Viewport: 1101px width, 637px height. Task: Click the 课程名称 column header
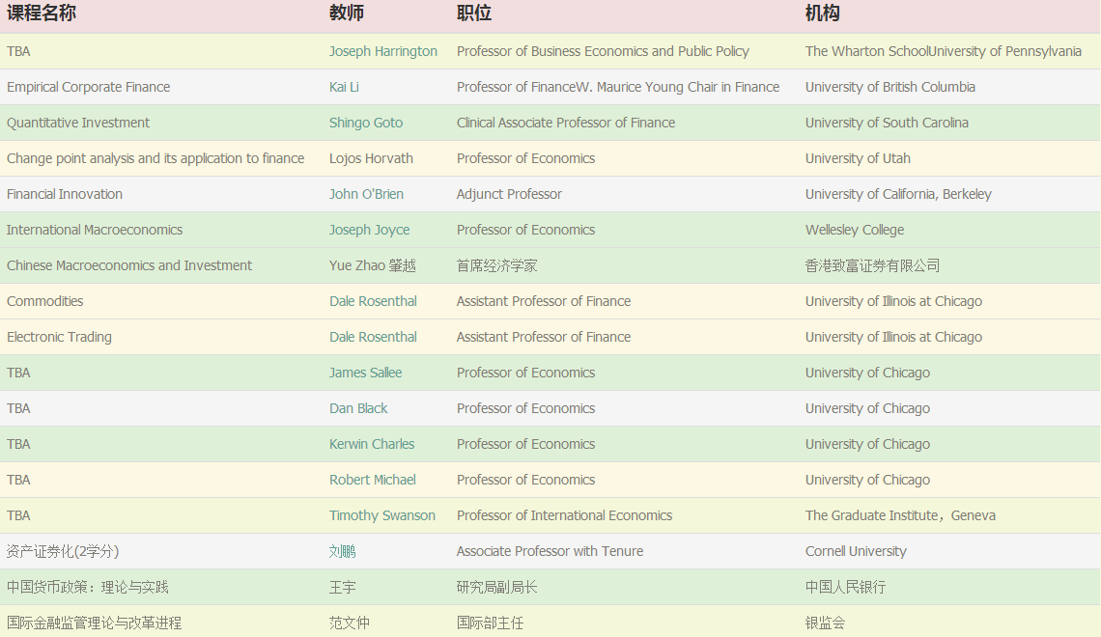click(42, 14)
